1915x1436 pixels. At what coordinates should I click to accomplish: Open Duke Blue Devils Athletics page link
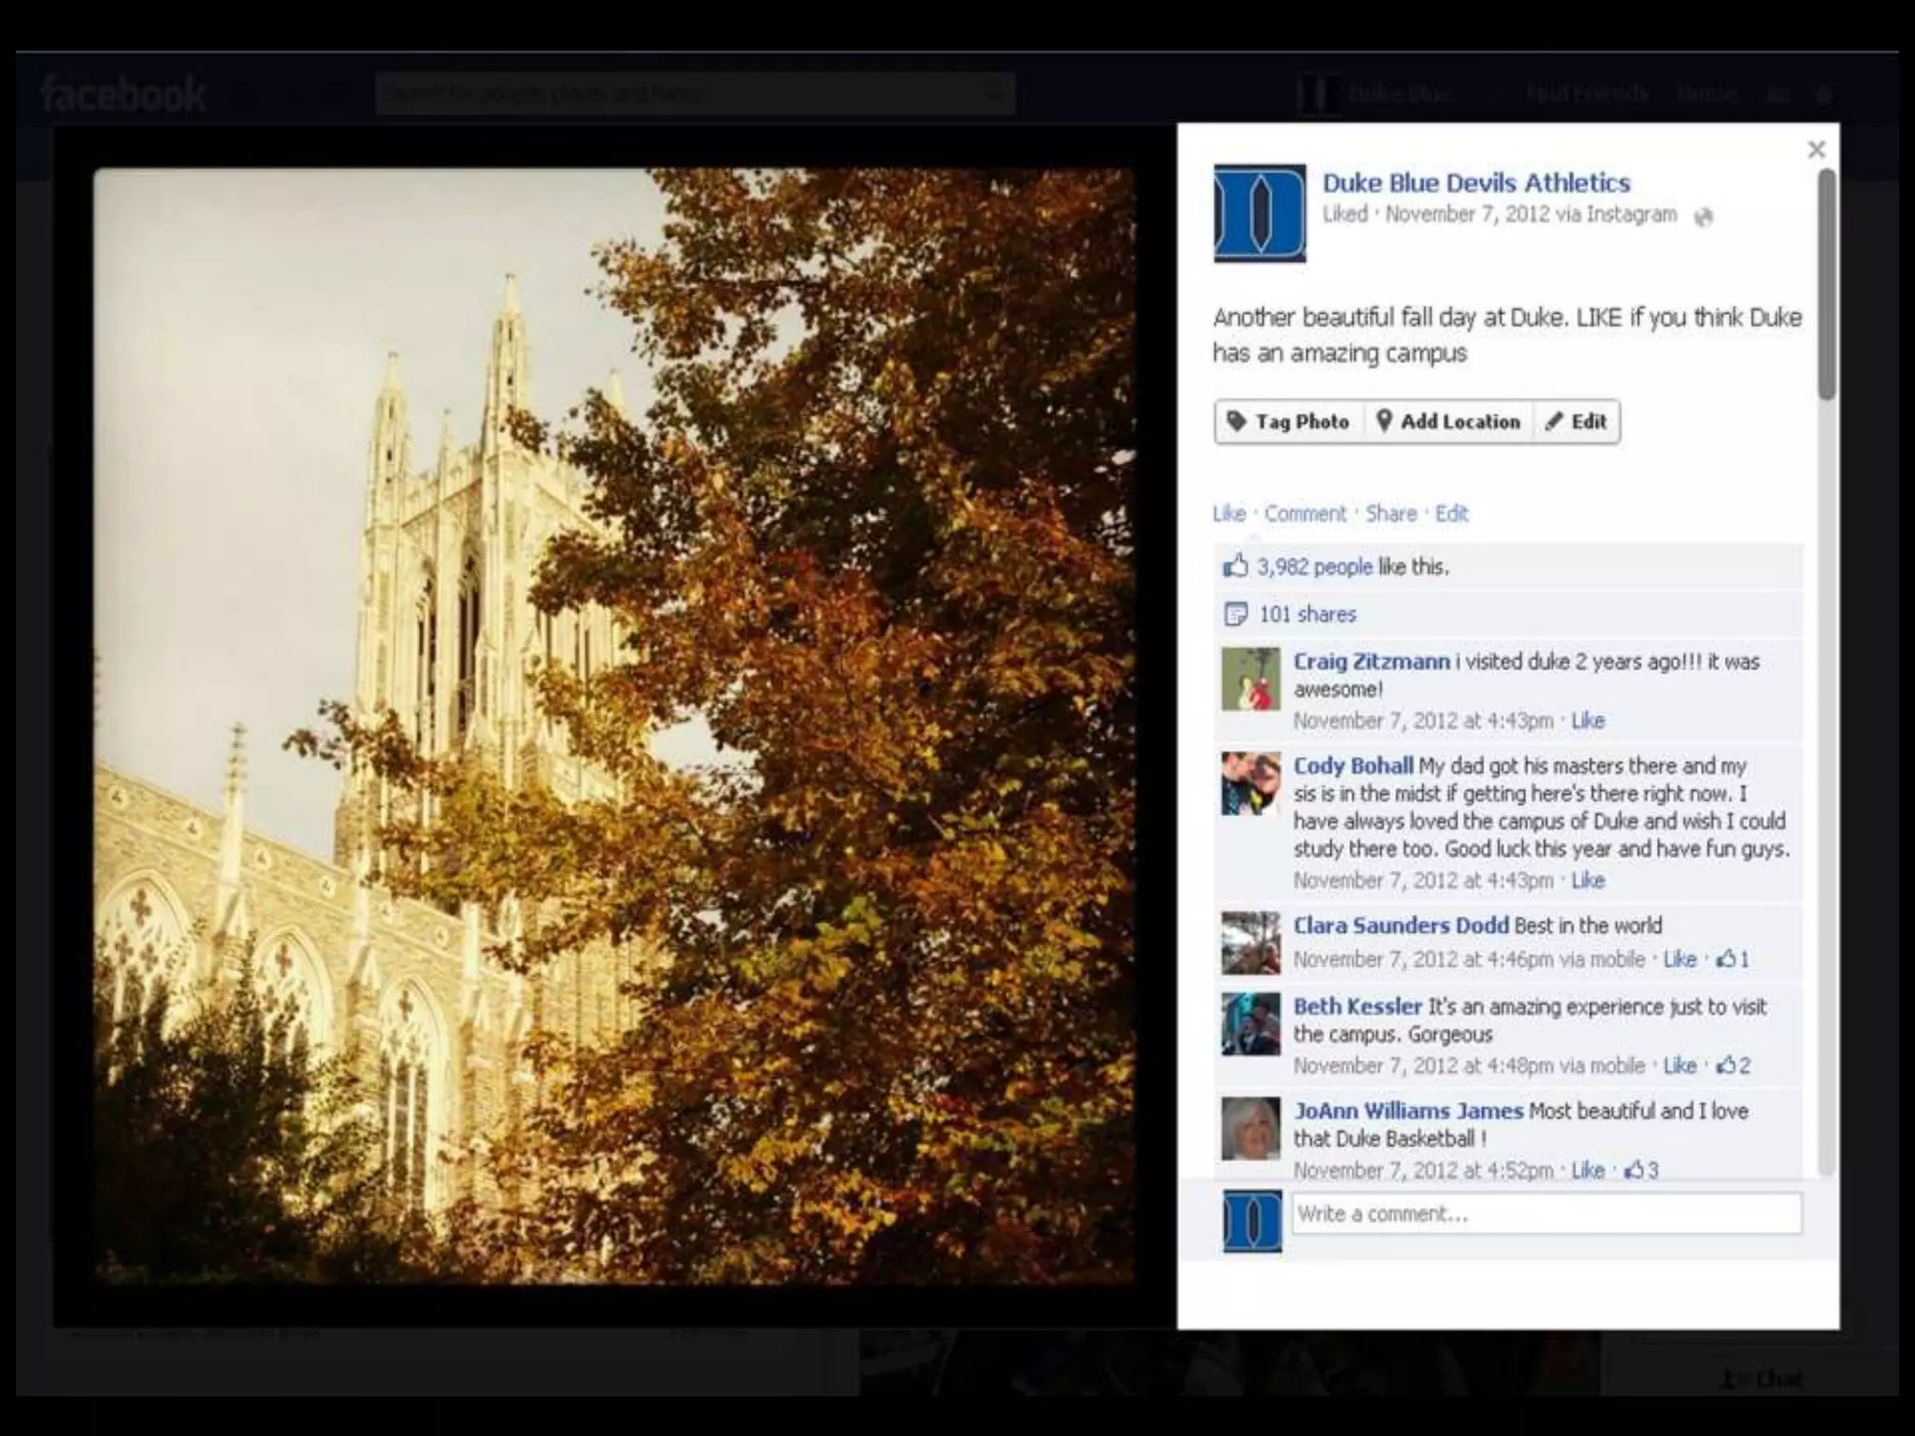coord(1476,183)
